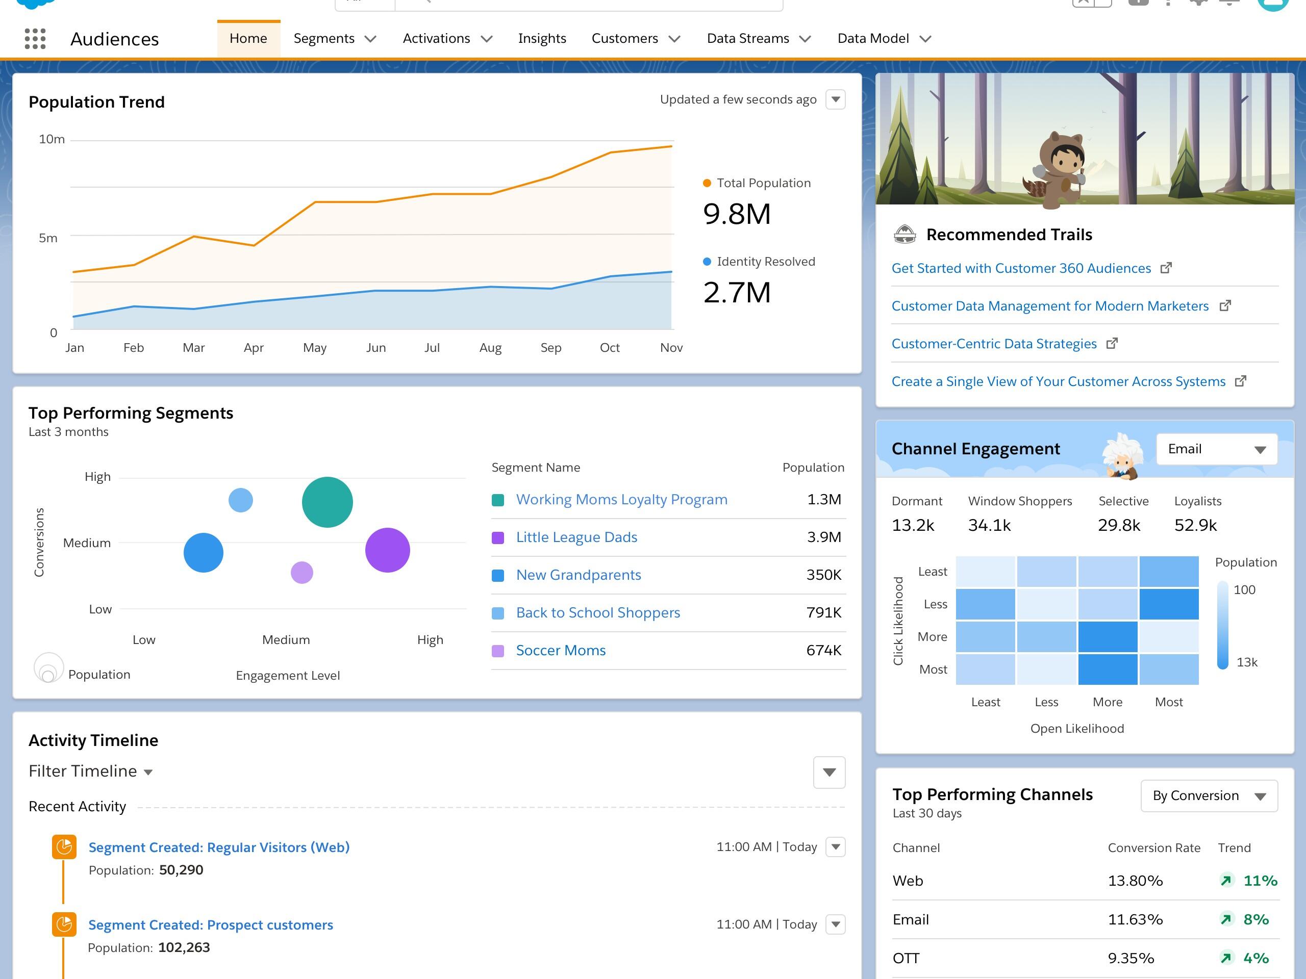Click the Window Shoppers value 34.1k
This screenshot has width=1306, height=979.
990,525
